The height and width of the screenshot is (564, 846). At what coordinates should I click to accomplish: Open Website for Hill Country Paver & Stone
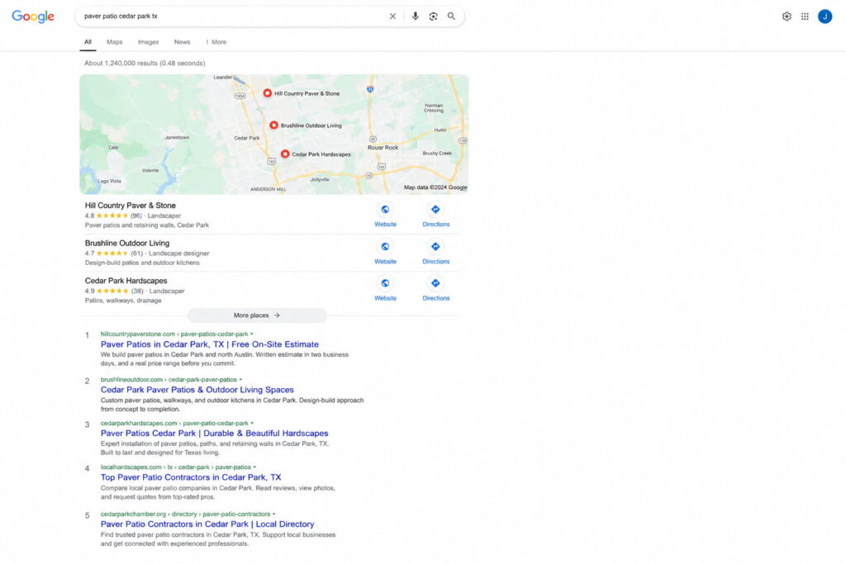[x=385, y=216]
